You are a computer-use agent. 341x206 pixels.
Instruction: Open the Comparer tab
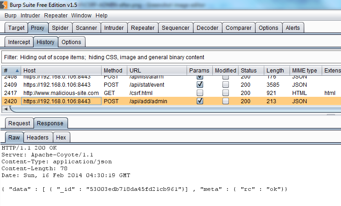239,28
